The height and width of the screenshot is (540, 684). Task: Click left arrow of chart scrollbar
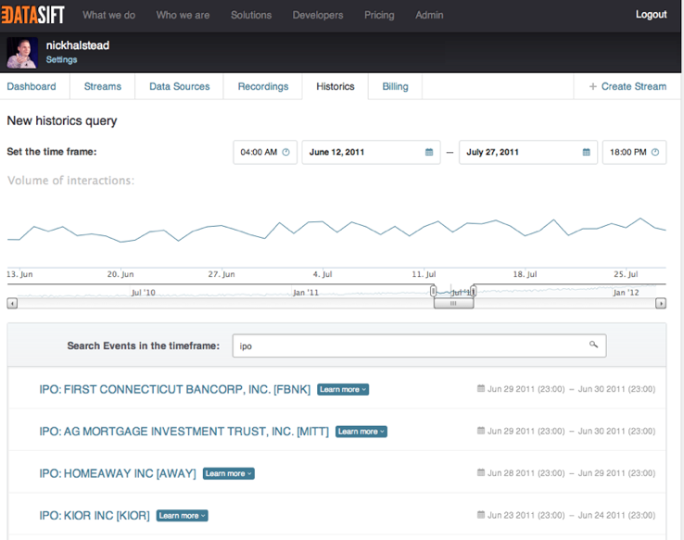point(12,303)
